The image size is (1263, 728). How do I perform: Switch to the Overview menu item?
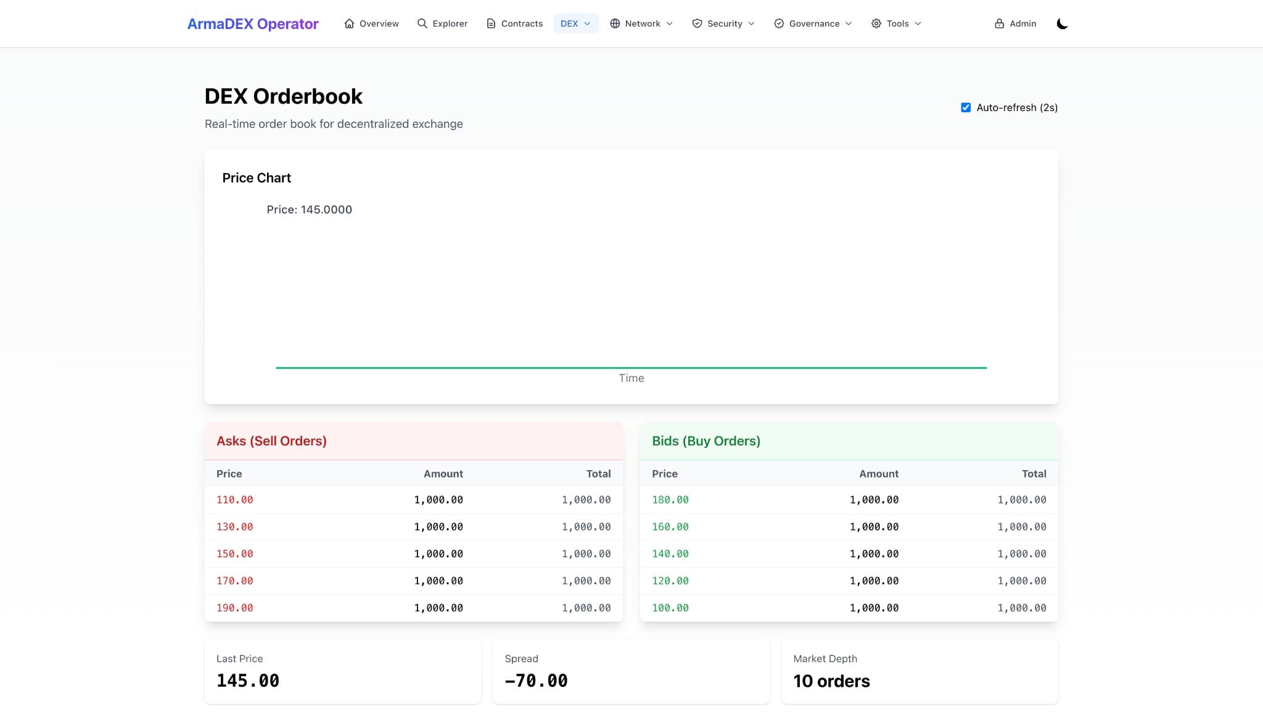click(x=372, y=23)
